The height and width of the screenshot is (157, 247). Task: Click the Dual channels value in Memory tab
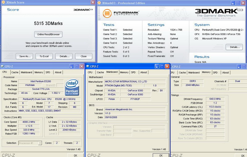(237, 81)
